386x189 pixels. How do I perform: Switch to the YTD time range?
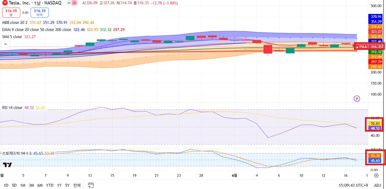[x=50, y=185]
